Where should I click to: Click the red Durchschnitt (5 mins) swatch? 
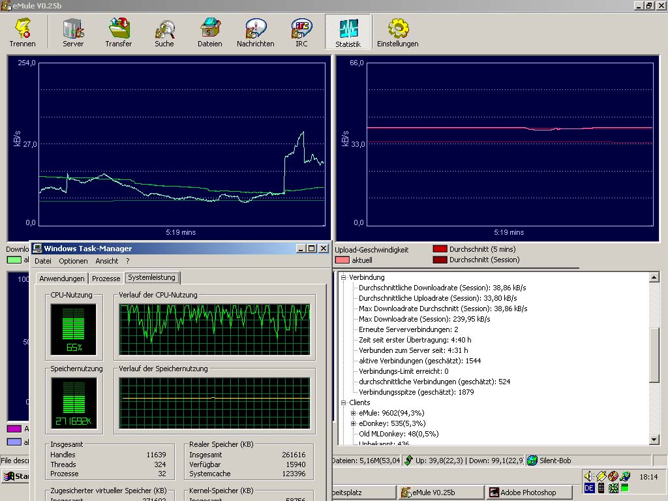click(440, 249)
